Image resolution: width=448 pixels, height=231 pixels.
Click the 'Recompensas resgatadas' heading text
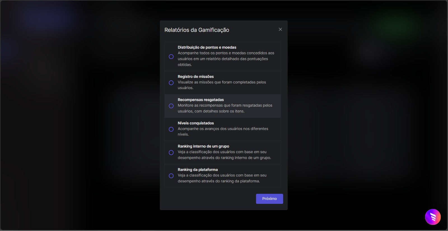point(201,100)
